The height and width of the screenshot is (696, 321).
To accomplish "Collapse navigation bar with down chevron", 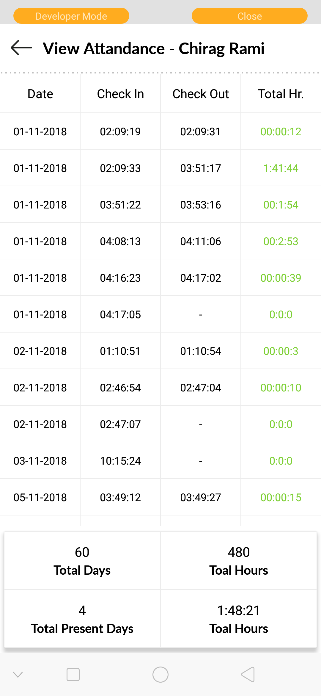I will (x=18, y=675).
